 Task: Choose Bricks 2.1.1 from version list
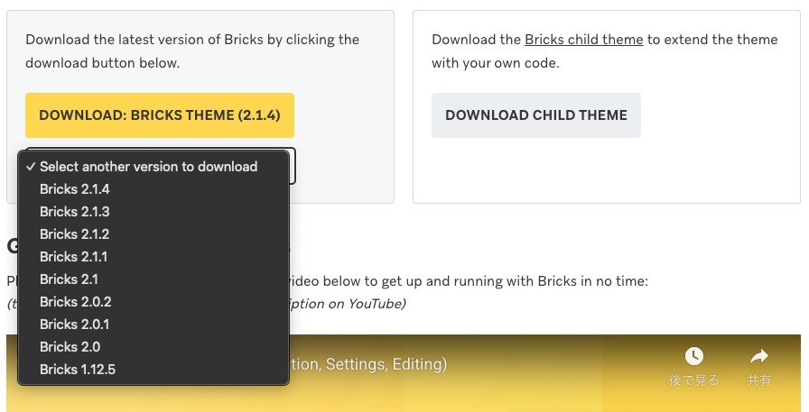tap(153, 257)
